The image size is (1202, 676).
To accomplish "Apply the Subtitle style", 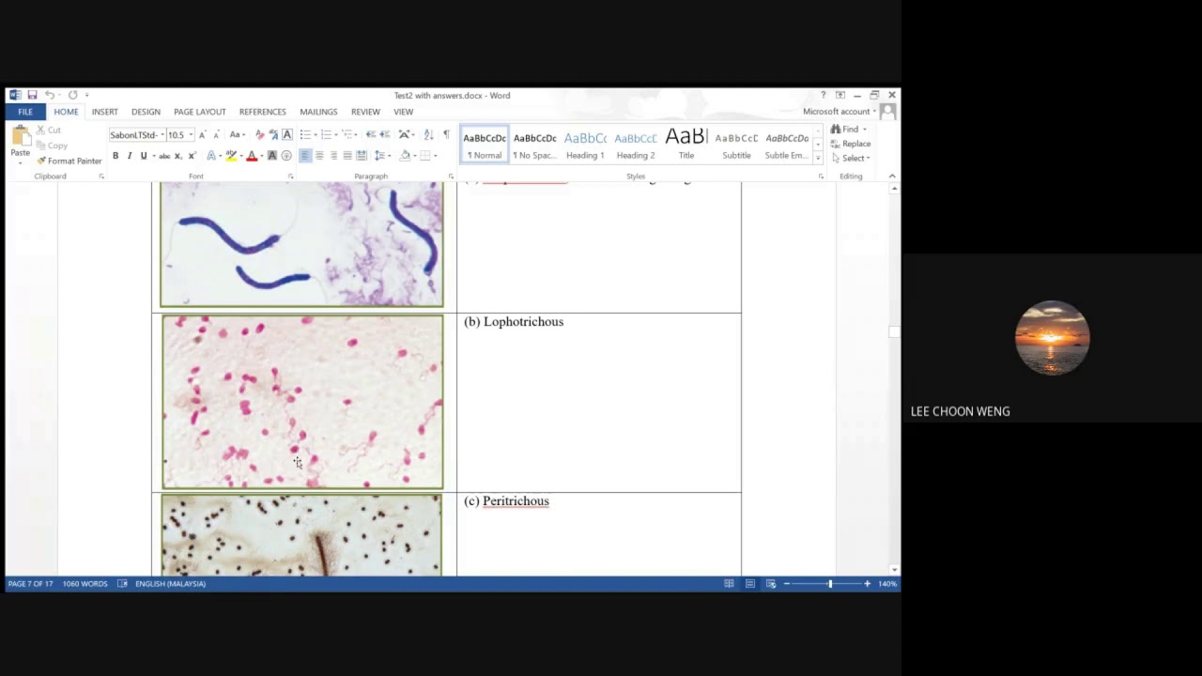I will click(x=737, y=145).
